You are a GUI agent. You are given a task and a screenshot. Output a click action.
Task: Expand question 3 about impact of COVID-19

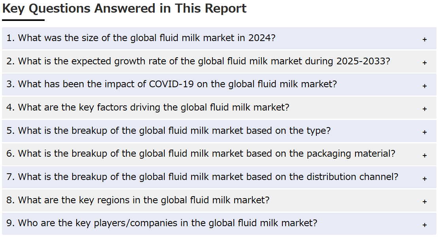pos(219,84)
